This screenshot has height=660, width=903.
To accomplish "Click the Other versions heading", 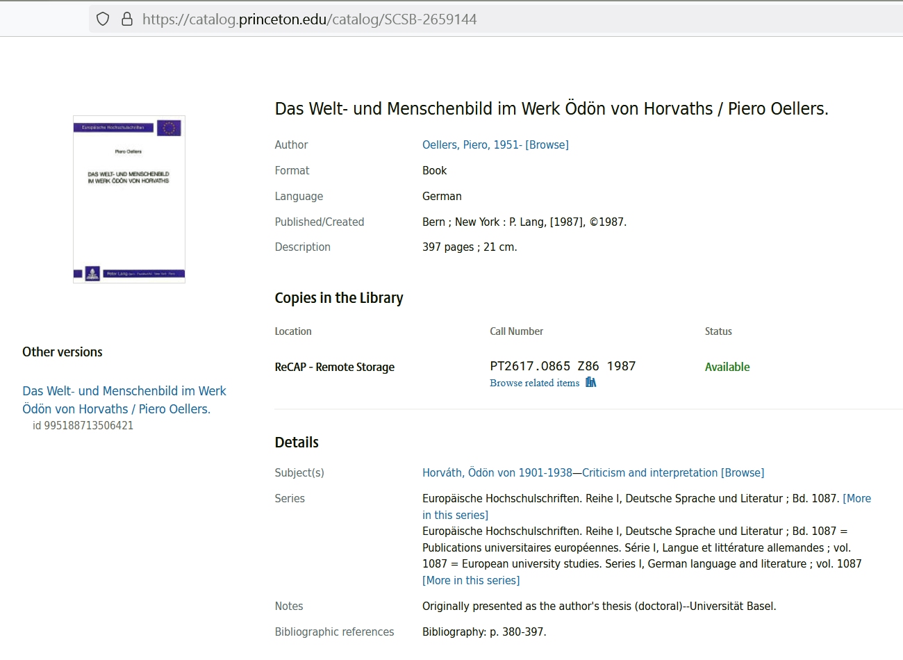I will pyautogui.click(x=62, y=352).
